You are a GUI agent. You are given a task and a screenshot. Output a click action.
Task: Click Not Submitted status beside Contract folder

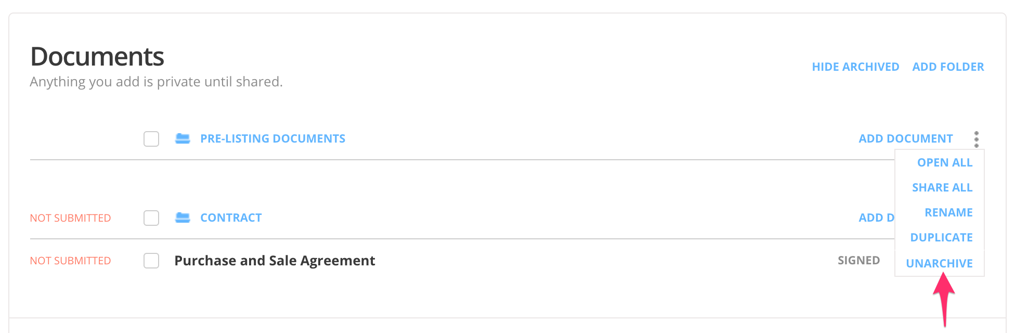(x=70, y=218)
